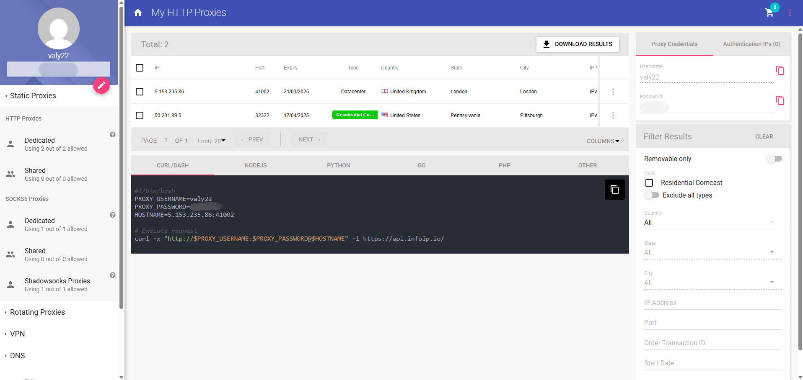Enable the Residential Comcast type filter

(x=649, y=182)
